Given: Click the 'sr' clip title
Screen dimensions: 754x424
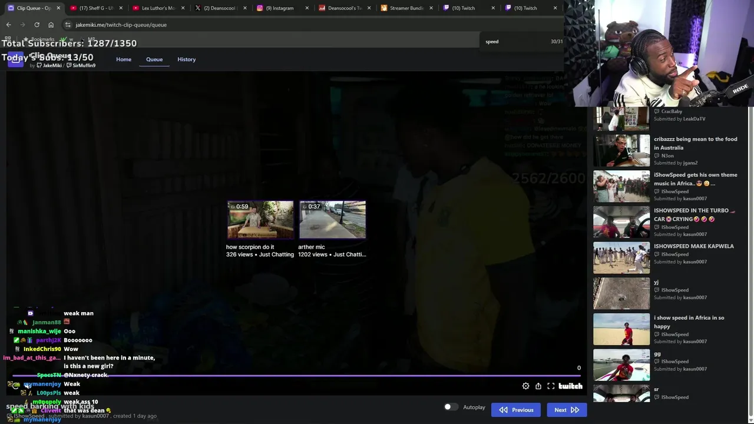Looking at the screenshot, I should [x=656, y=389].
